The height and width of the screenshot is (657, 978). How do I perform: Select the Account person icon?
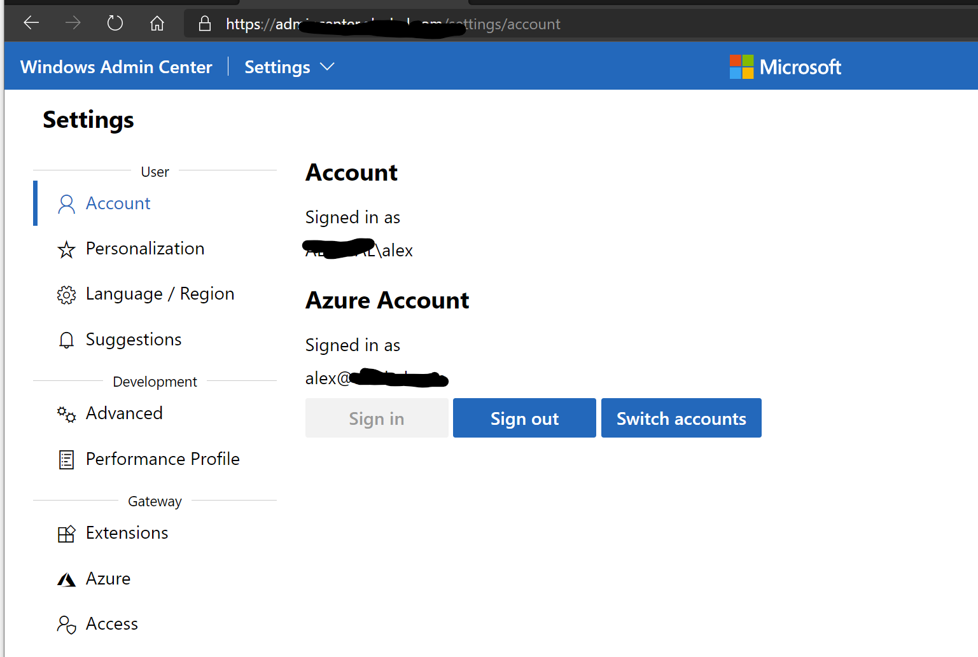[x=66, y=203]
